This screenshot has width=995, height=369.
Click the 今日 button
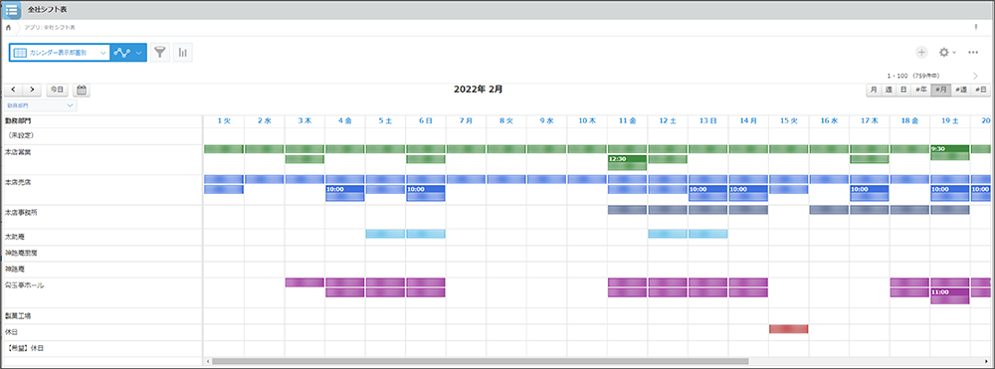(x=57, y=91)
